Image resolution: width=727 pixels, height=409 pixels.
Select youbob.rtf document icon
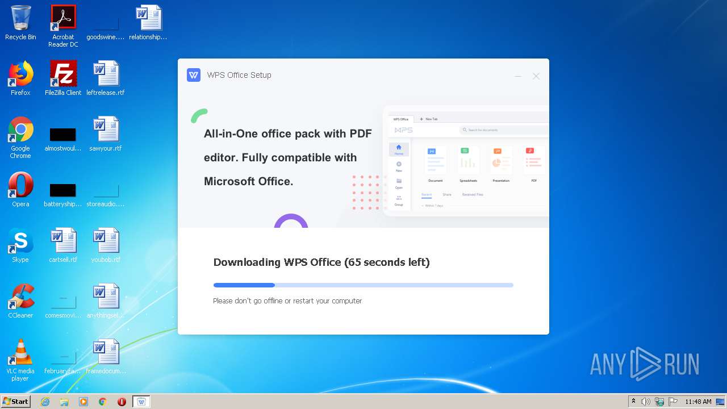(x=106, y=245)
